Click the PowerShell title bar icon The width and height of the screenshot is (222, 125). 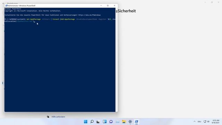tap(6, 6)
